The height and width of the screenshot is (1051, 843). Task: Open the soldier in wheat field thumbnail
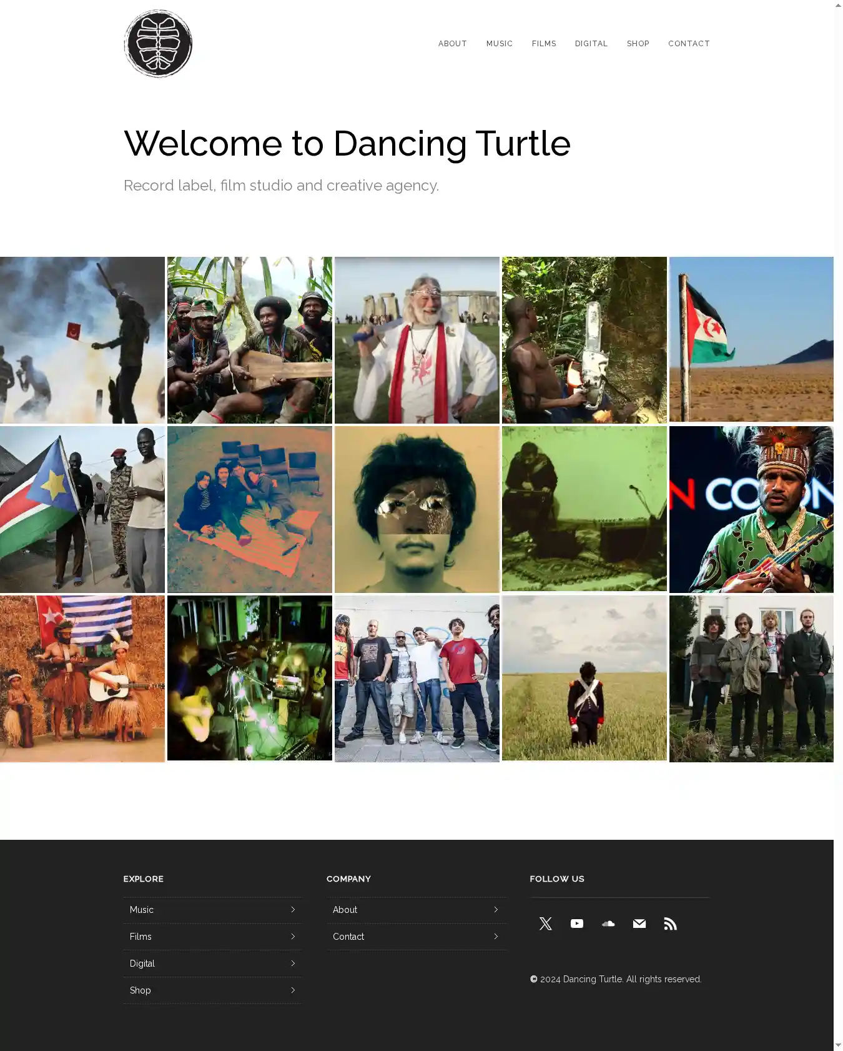pyautogui.click(x=584, y=679)
